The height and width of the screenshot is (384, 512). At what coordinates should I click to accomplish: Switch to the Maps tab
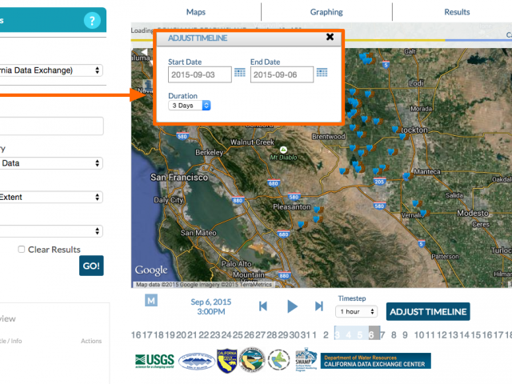click(195, 12)
